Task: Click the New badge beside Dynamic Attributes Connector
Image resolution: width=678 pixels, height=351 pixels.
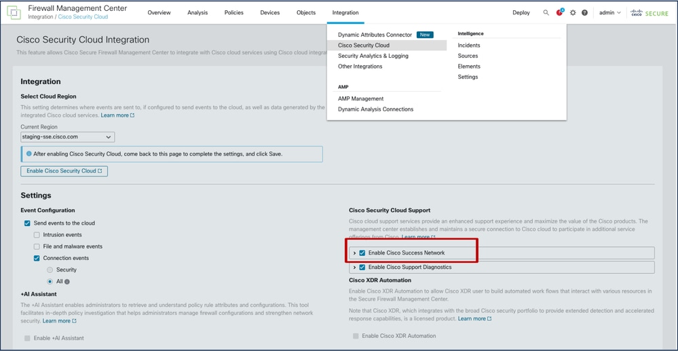Action: [425, 35]
